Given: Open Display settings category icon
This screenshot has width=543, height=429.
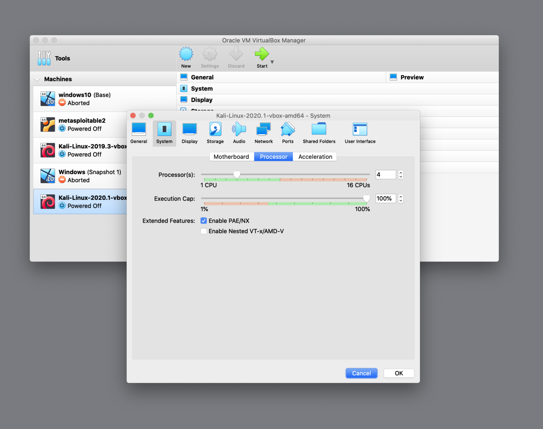Looking at the screenshot, I should tap(189, 129).
